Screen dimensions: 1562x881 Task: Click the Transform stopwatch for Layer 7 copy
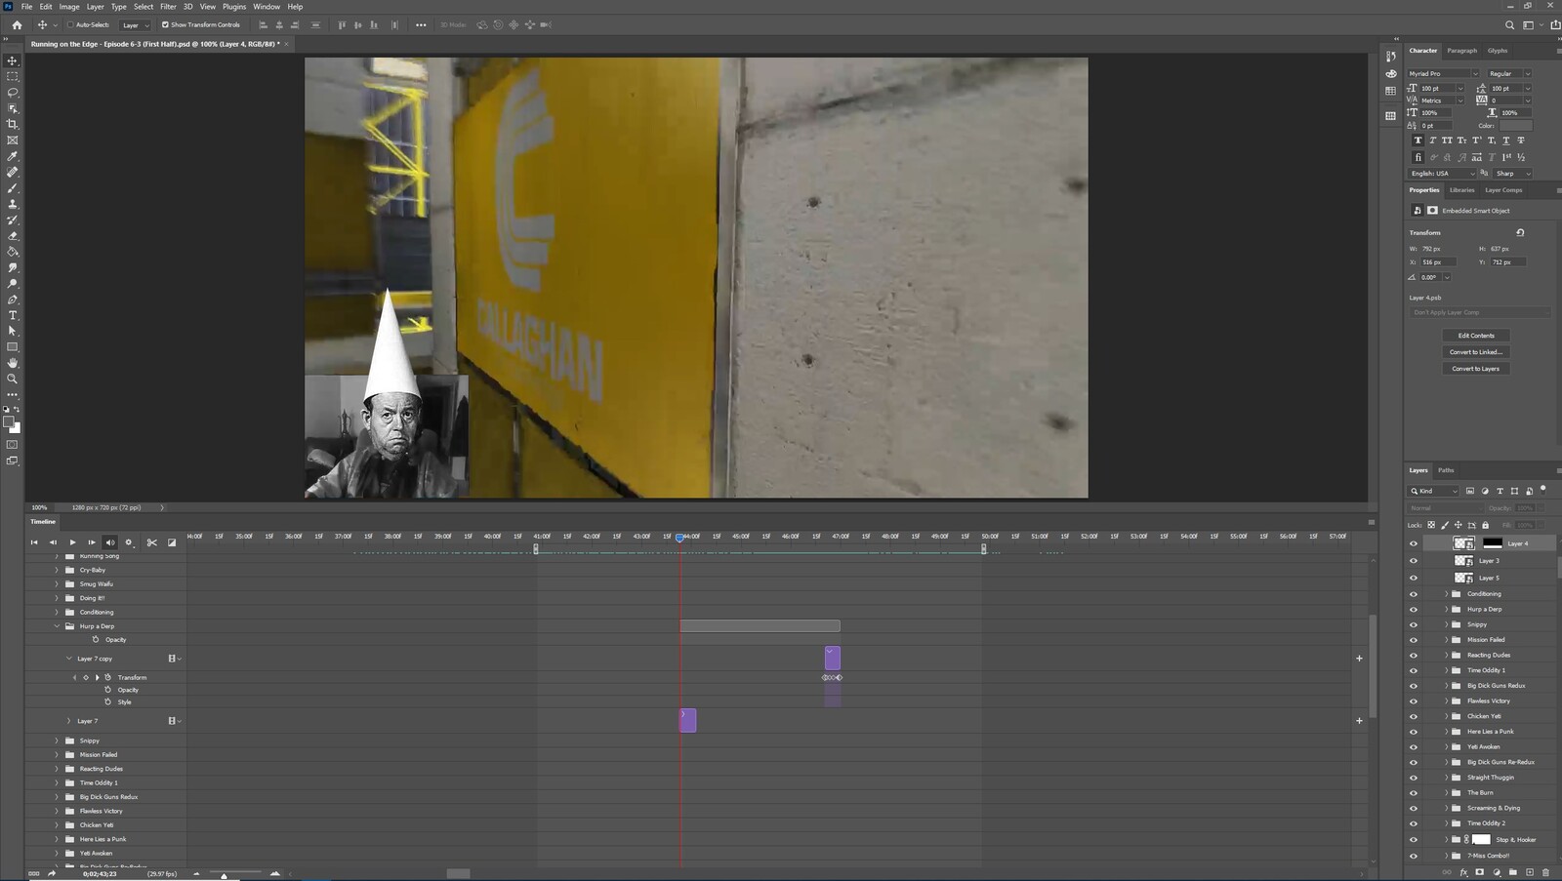point(108,677)
